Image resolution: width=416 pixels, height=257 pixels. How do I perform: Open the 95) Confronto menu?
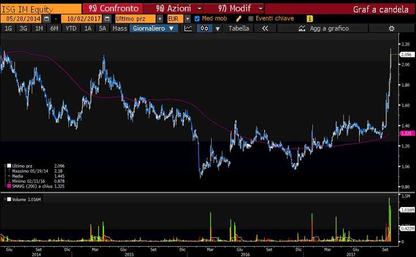[x=116, y=8]
